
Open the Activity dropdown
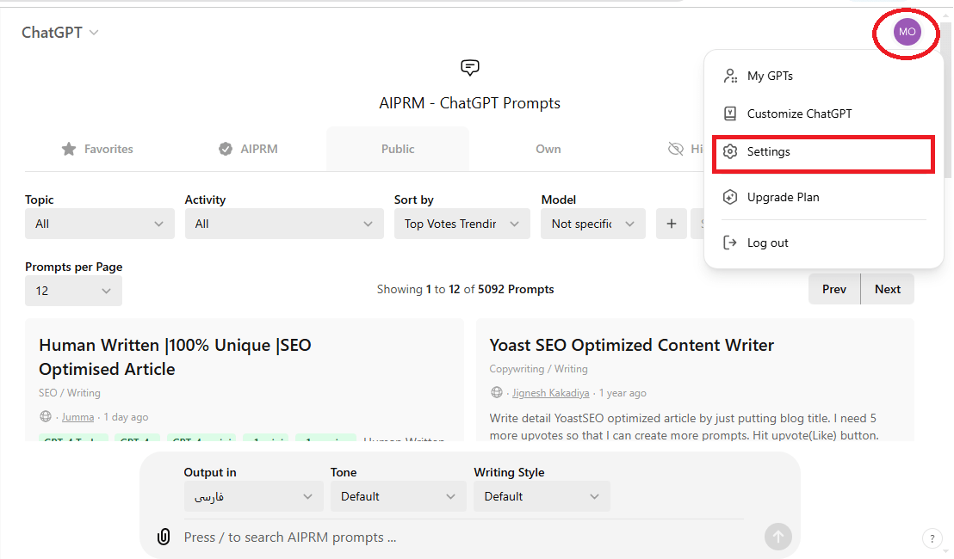click(x=284, y=224)
